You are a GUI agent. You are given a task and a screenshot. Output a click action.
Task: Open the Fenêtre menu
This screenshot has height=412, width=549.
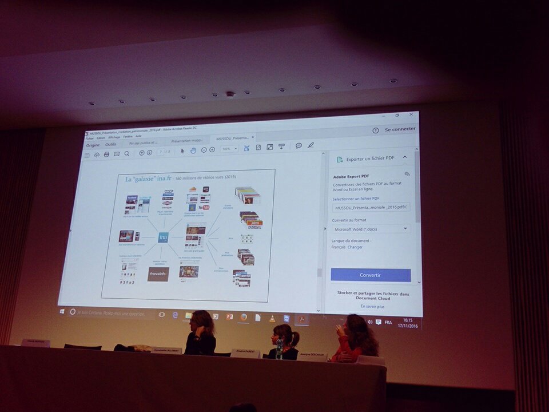[x=128, y=137]
